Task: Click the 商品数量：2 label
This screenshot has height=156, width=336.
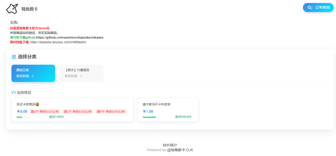Action: (x=25, y=76)
